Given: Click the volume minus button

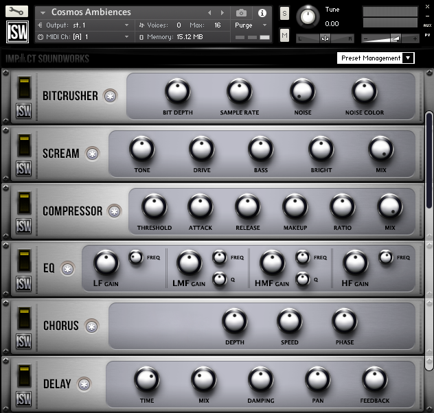Looking at the screenshot, I should [365, 38].
